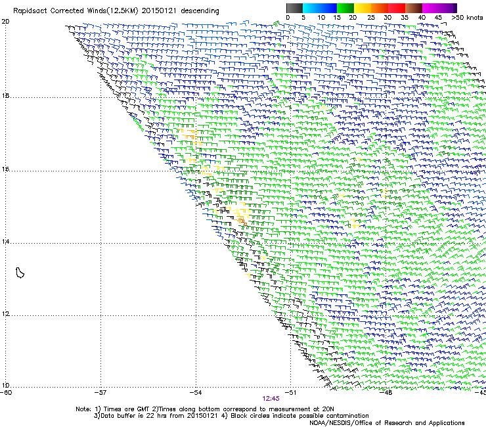Image resolution: width=486 pixels, height=427 pixels.
Task: Click the purple 45-50 knots legend segment
Action: (x=448, y=8)
